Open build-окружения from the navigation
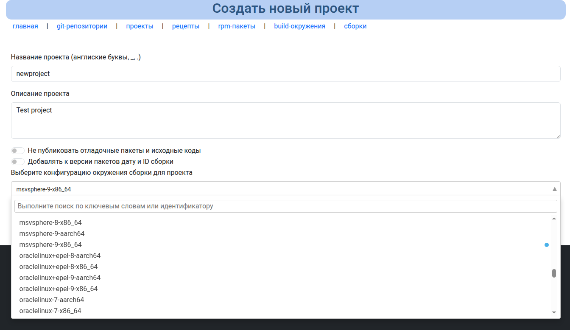The width and height of the screenshot is (570, 334). click(x=299, y=26)
